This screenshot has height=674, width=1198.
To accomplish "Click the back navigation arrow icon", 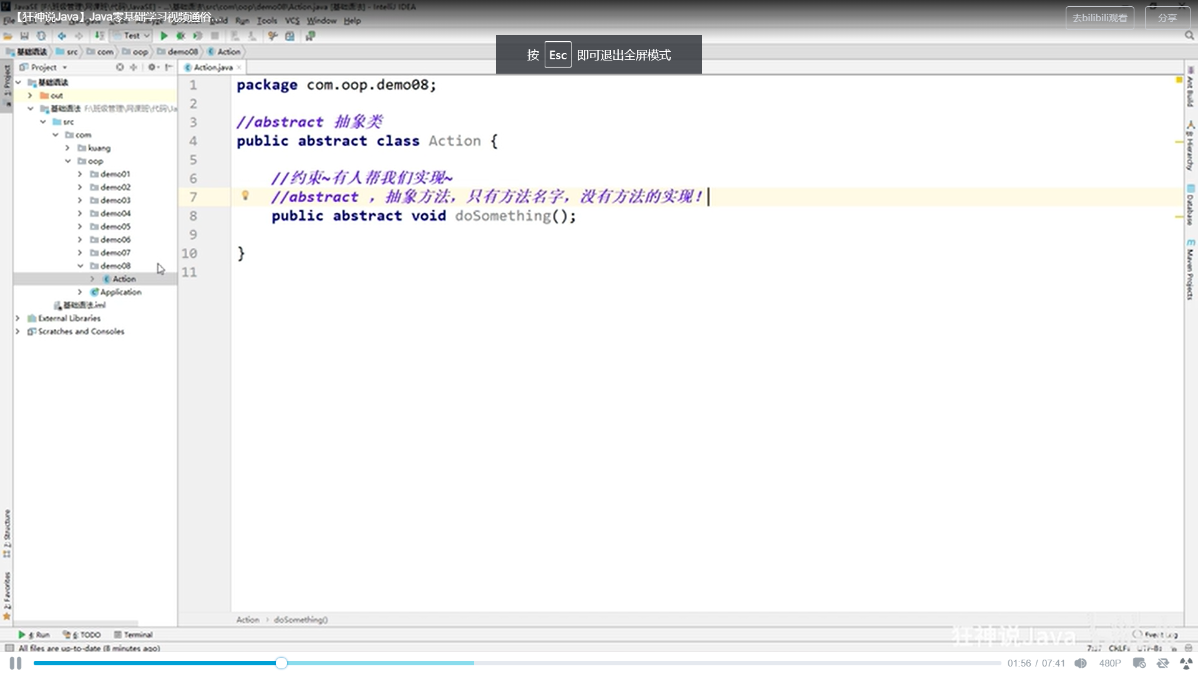I will coord(62,36).
